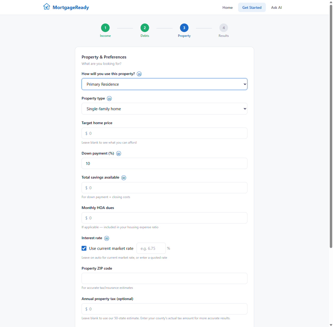Viewport: 333px width, 327px height.
Task: Click the completed Income step indicator
Action: click(x=105, y=28)
